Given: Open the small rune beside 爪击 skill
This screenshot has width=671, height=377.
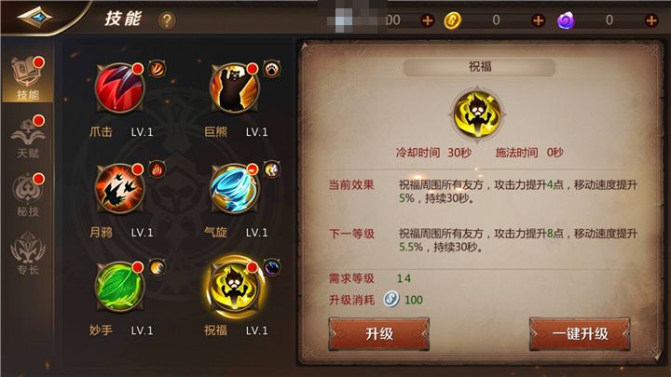Looking at the screenshot, I should click(x=157, y=68).
